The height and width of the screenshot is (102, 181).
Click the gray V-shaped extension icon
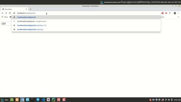(x=170, y=13)
